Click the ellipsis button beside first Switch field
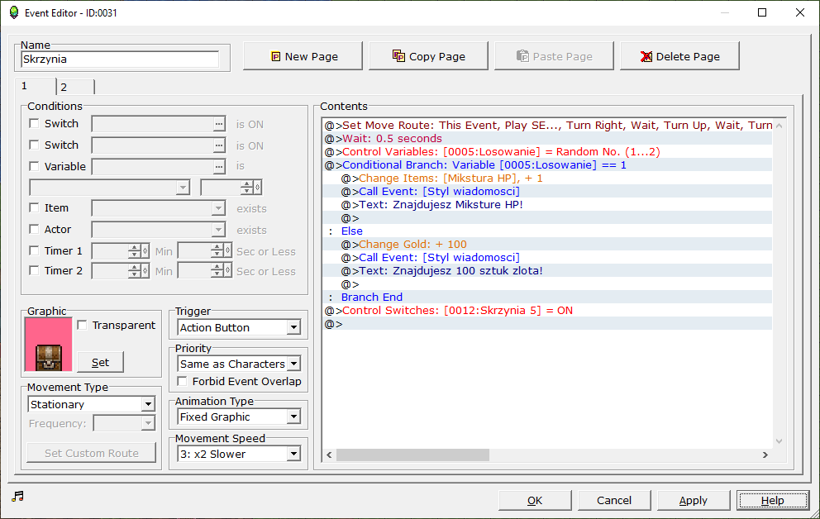Screen dimensions: 820x519 pyautogui.click(x=219, y=124)
